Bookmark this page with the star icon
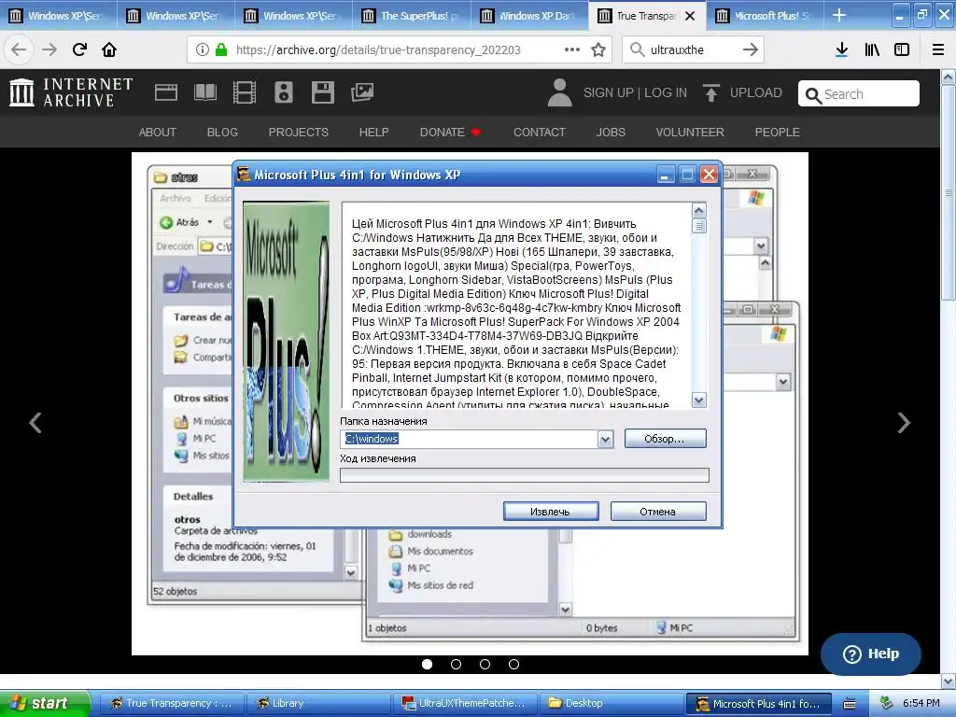This screenshot has height=717, width=956. click(x=598, y=50)
